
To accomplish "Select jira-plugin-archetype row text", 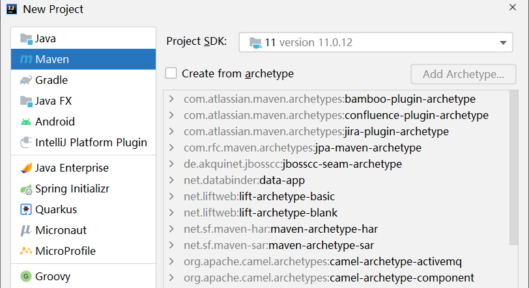I will (316, 131).
